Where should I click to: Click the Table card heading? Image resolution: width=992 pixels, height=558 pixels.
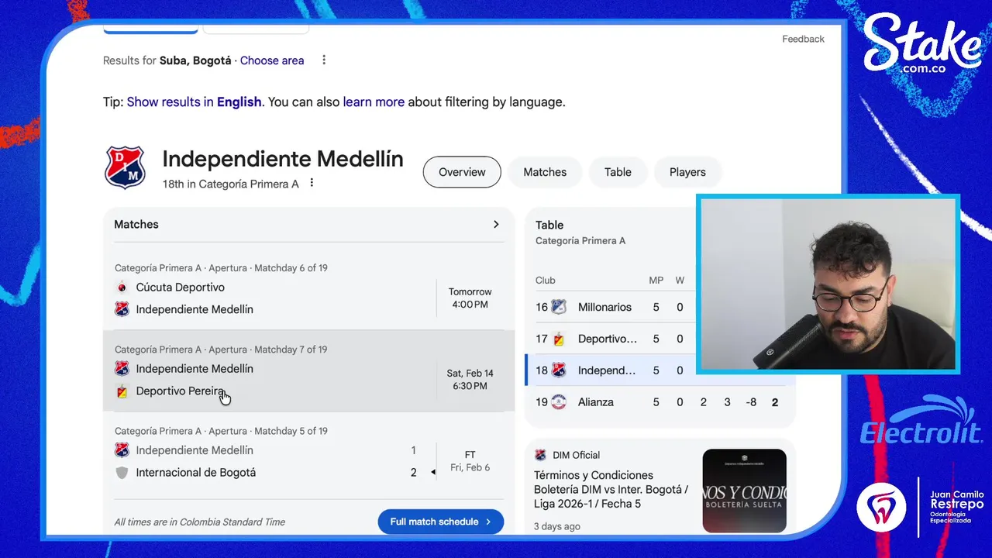pyautogui.click(x=549, y=225)
